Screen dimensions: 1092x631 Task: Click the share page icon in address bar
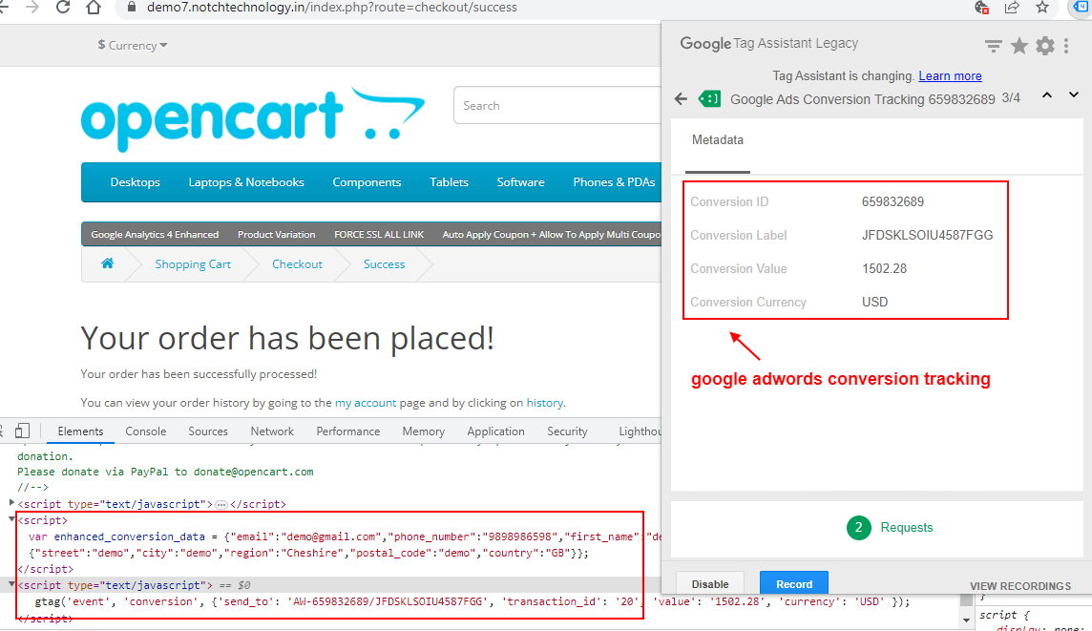coord(1012,7)
